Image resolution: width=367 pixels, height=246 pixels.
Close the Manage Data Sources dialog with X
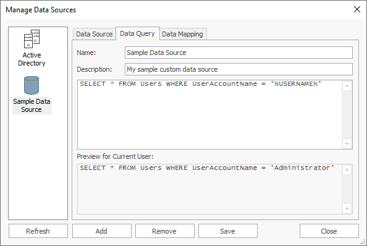(x=357, y=10)
